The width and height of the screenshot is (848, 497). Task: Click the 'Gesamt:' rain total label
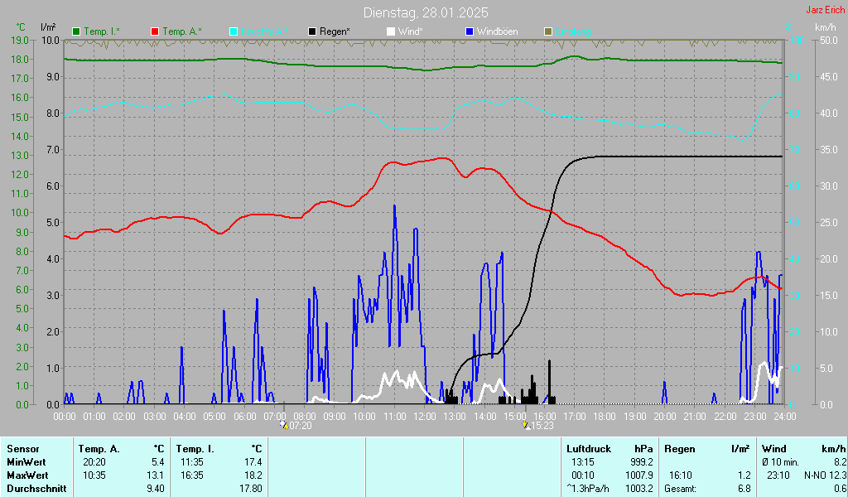pos(681,489)
